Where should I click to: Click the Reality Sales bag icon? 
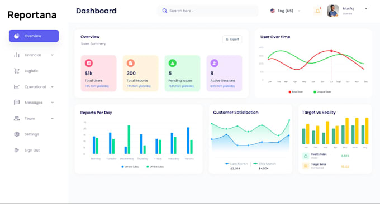point(306,156)
